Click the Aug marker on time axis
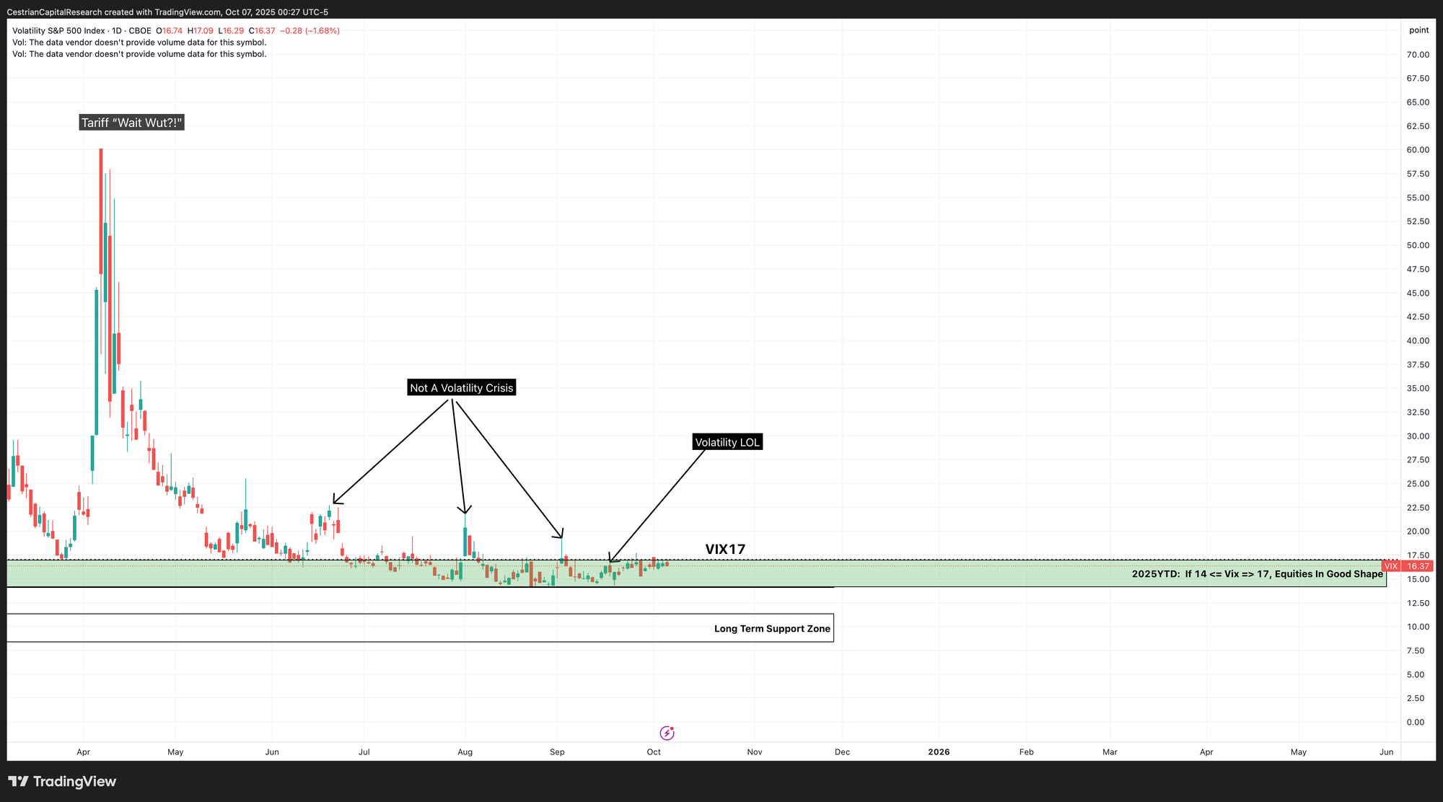This screenshot has height=802, width=1443. tap(465, 752)
